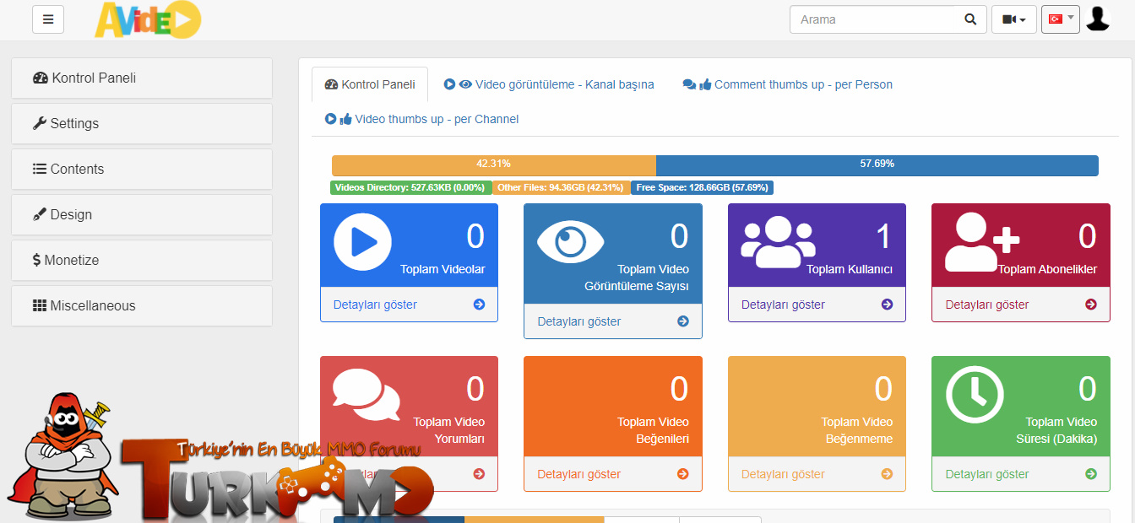Open the Turkish flag language dropdown

tap(1061, 19)
